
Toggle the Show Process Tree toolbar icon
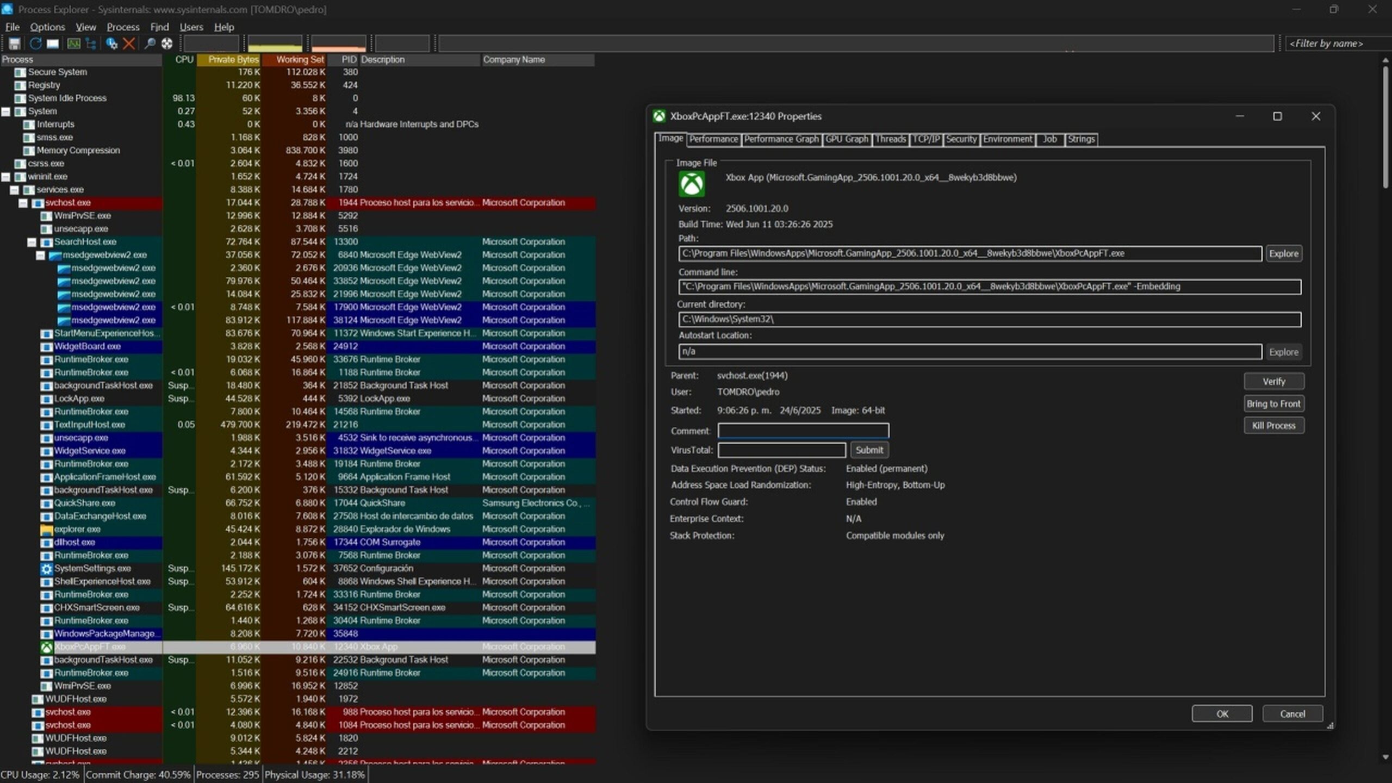tap(91, 43)
